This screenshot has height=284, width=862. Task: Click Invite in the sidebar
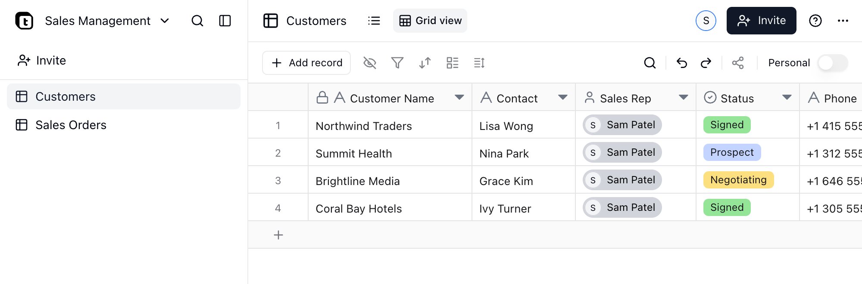click(42, 61)
